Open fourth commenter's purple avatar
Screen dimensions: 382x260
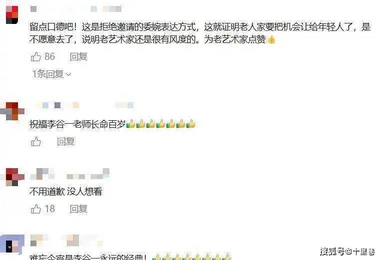tap(12, 244)
